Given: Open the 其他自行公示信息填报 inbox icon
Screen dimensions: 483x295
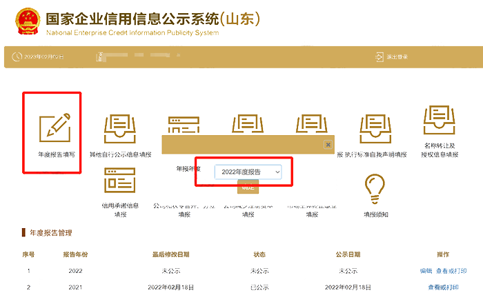Looking at the screenshot, I should pyautogui.click(x=120, y=129).
